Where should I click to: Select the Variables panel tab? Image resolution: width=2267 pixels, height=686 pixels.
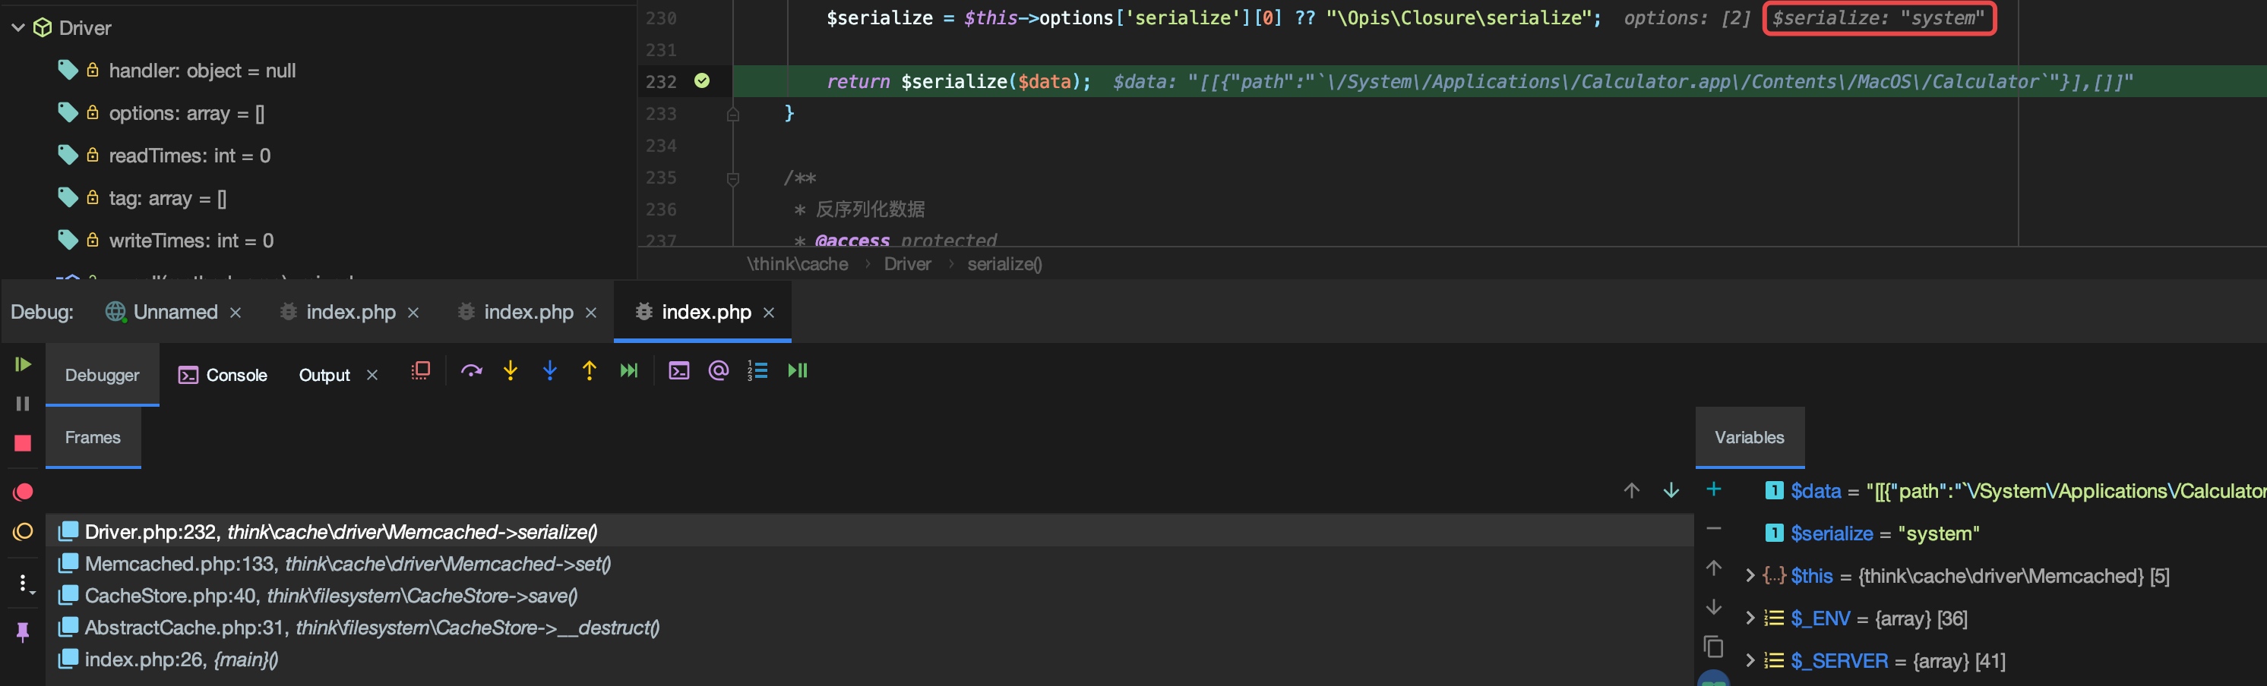coord(1750,438)
